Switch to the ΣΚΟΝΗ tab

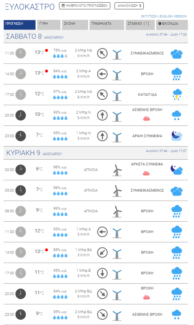point(75,25)
